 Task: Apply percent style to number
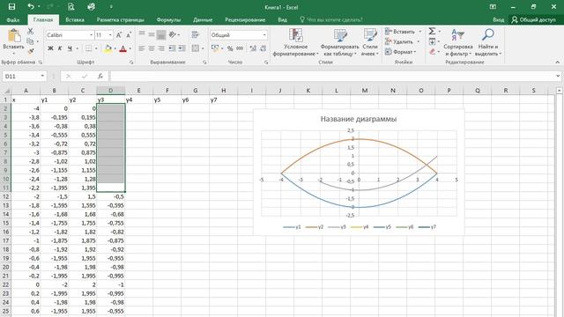click(x=230, y=48)
